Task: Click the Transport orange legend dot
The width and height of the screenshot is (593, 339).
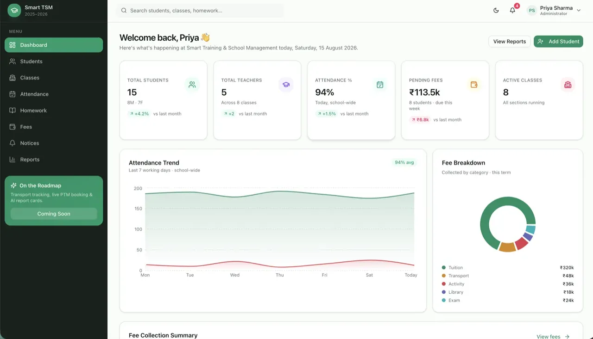Action: click(444, 276)
